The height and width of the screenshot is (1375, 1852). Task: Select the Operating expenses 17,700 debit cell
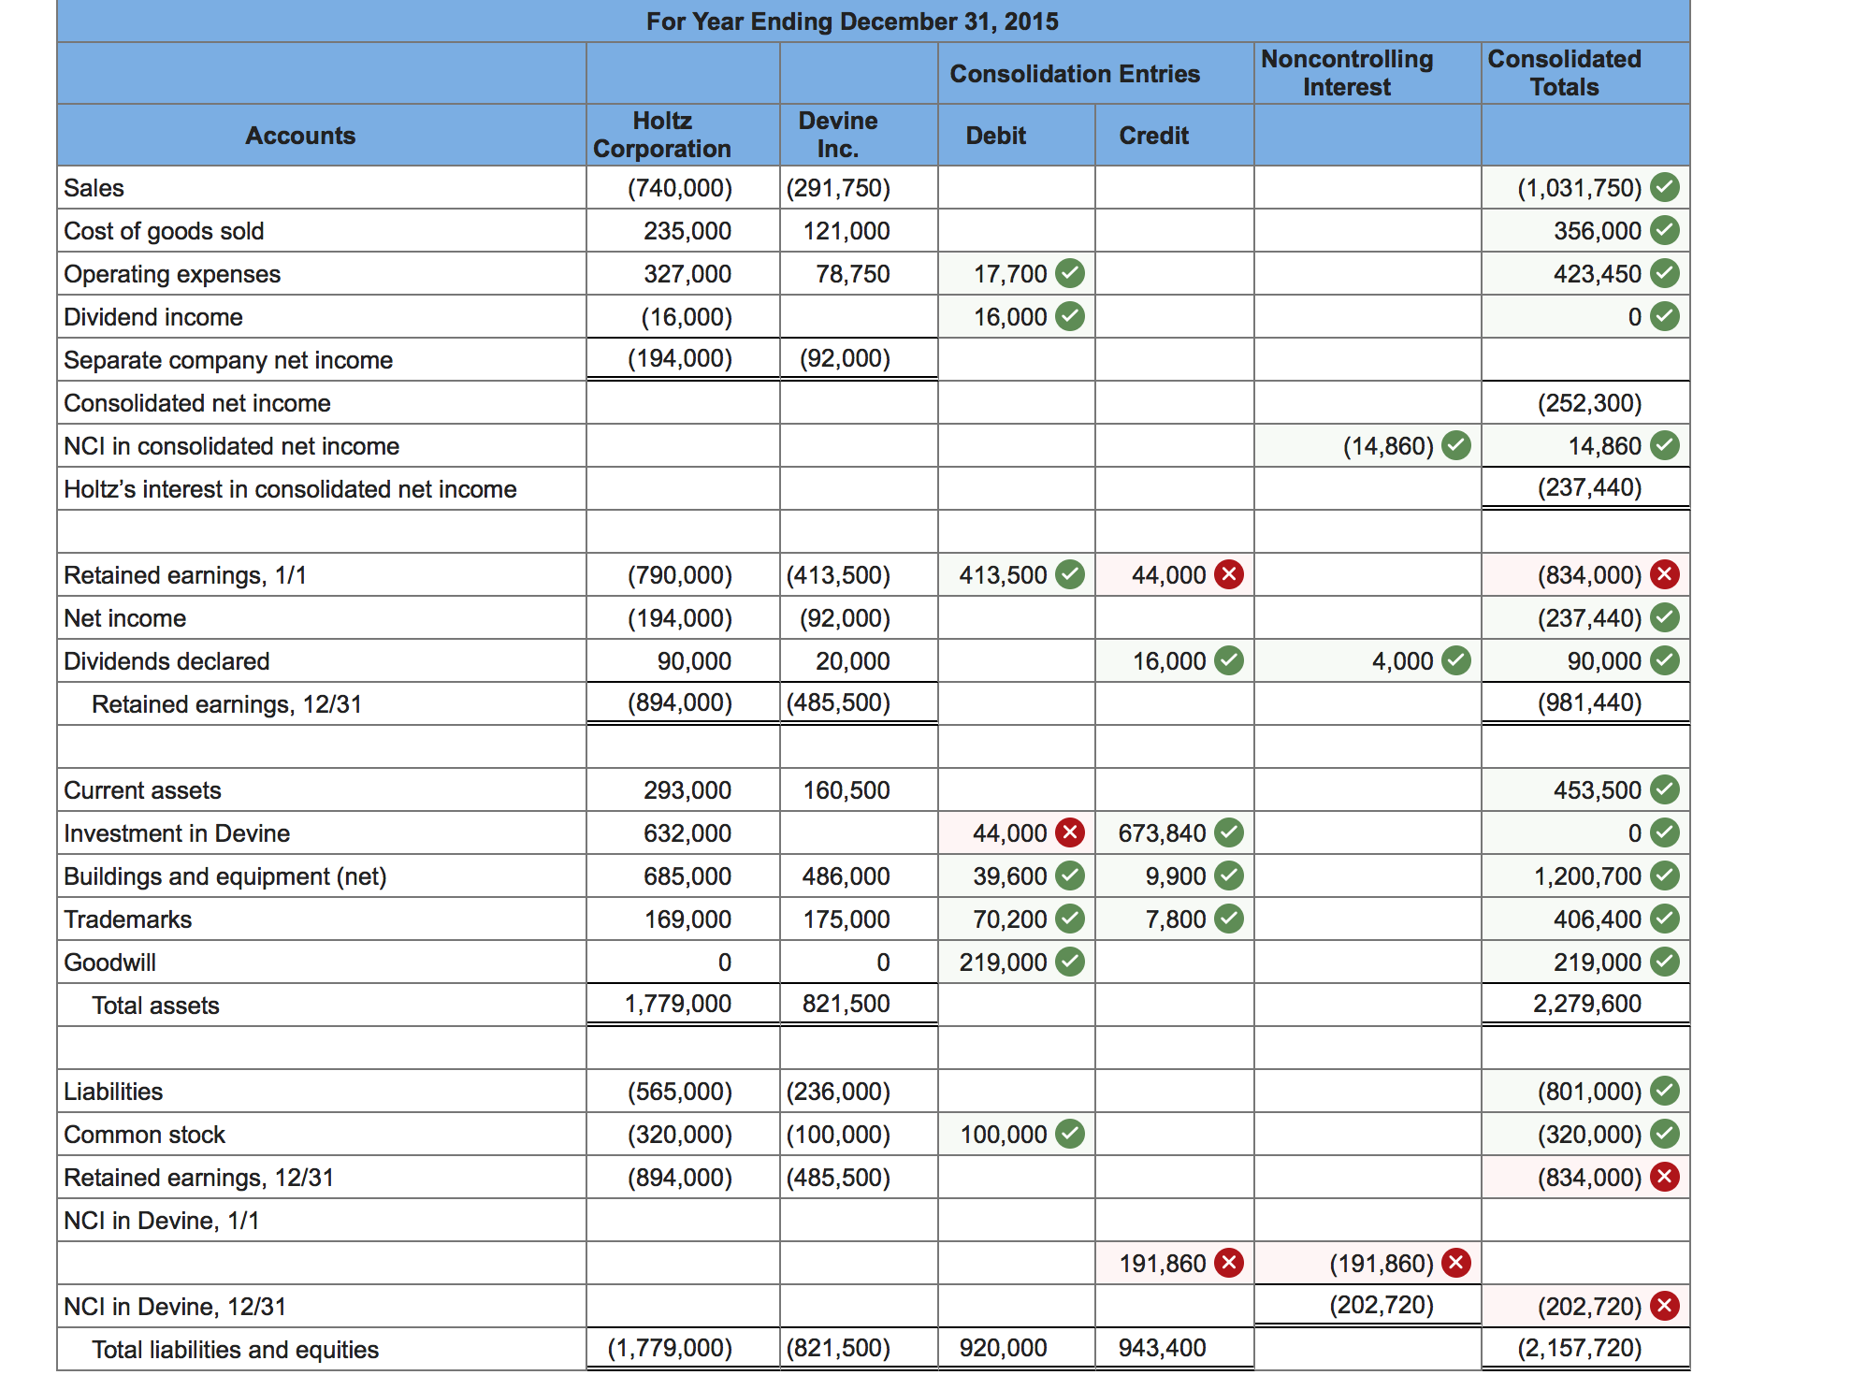coord(1009,273)
